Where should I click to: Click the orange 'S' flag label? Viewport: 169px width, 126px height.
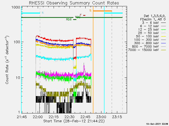point(90,10)
